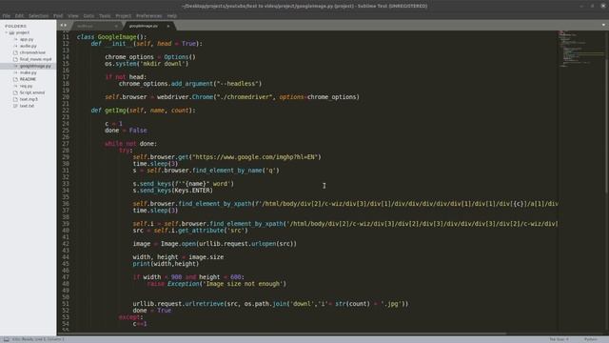Open chromedriver file in sidebar
Viewport: 609px width, 343px height.
click(x=32, y=52)
